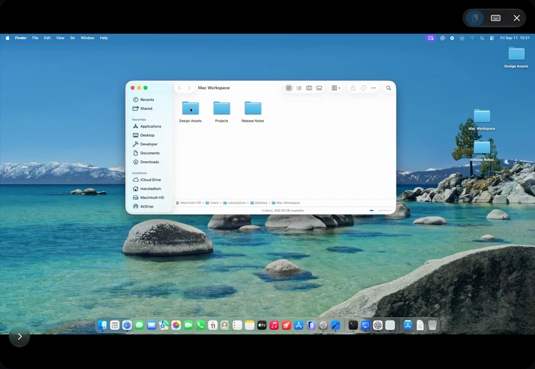
Task: Open Spotlight search in menu bar
Action: (482, 38)
